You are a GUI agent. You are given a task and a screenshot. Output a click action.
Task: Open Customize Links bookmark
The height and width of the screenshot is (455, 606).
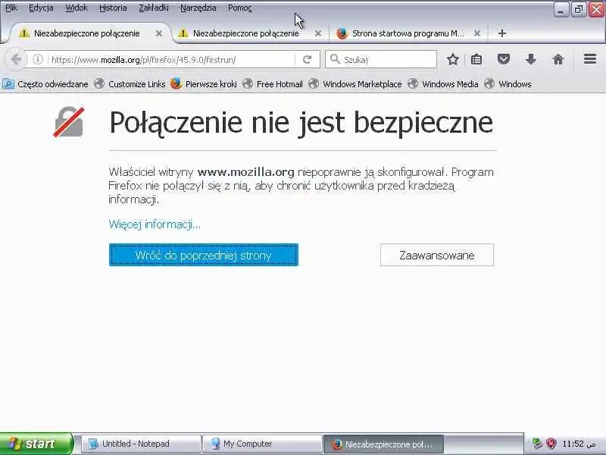tap(130, 84)
